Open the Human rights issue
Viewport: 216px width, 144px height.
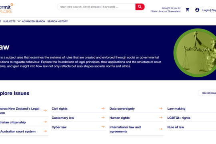pos(120,118)
